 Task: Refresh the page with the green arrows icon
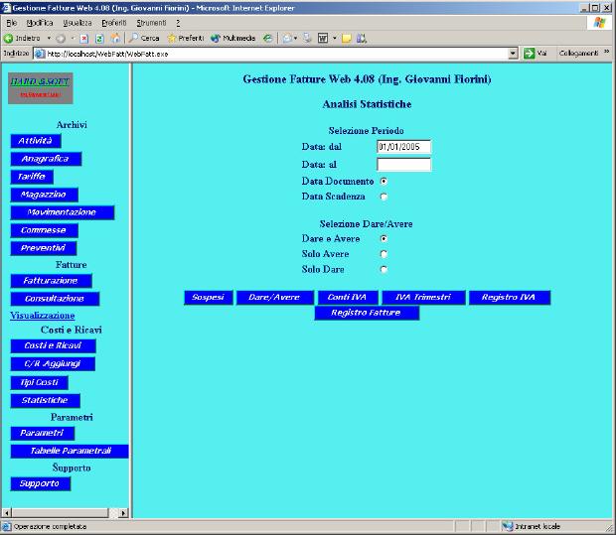click(99, 39)
